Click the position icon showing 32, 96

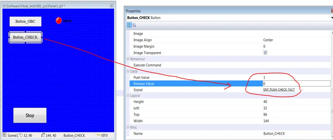pyautogui.click(x=21, y=135)
